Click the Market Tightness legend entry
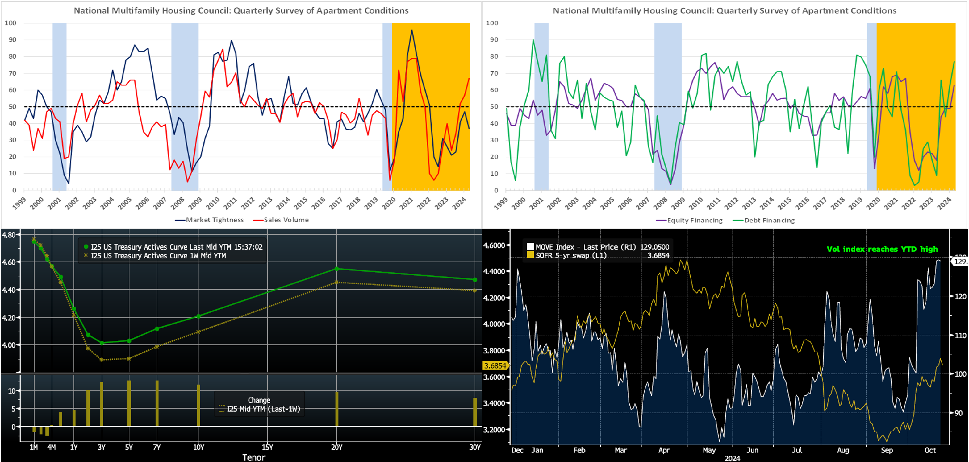The height and width of the screenshot is (462, 969). (215, 220)
